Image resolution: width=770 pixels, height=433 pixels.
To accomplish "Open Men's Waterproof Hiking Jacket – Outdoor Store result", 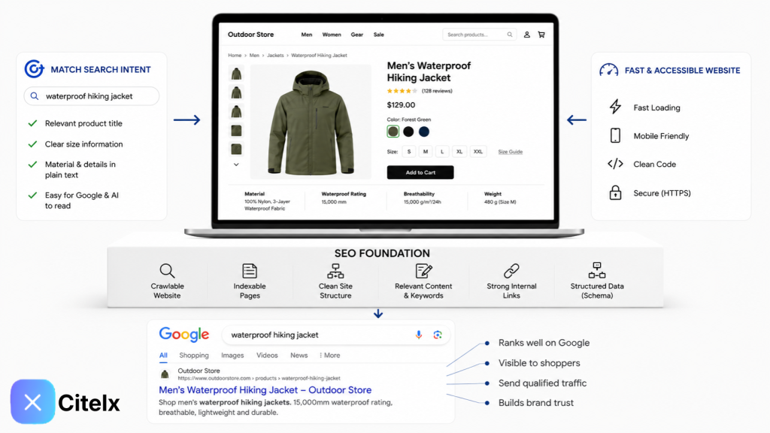I will click(265, 390).
